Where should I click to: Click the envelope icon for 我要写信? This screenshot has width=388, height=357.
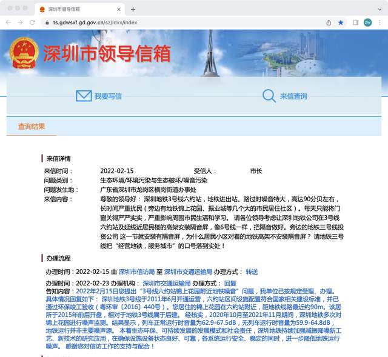tap(84, 96)
